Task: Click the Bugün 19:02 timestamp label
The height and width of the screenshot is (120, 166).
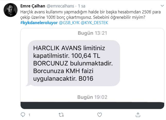Action: [x=92, y=97]
